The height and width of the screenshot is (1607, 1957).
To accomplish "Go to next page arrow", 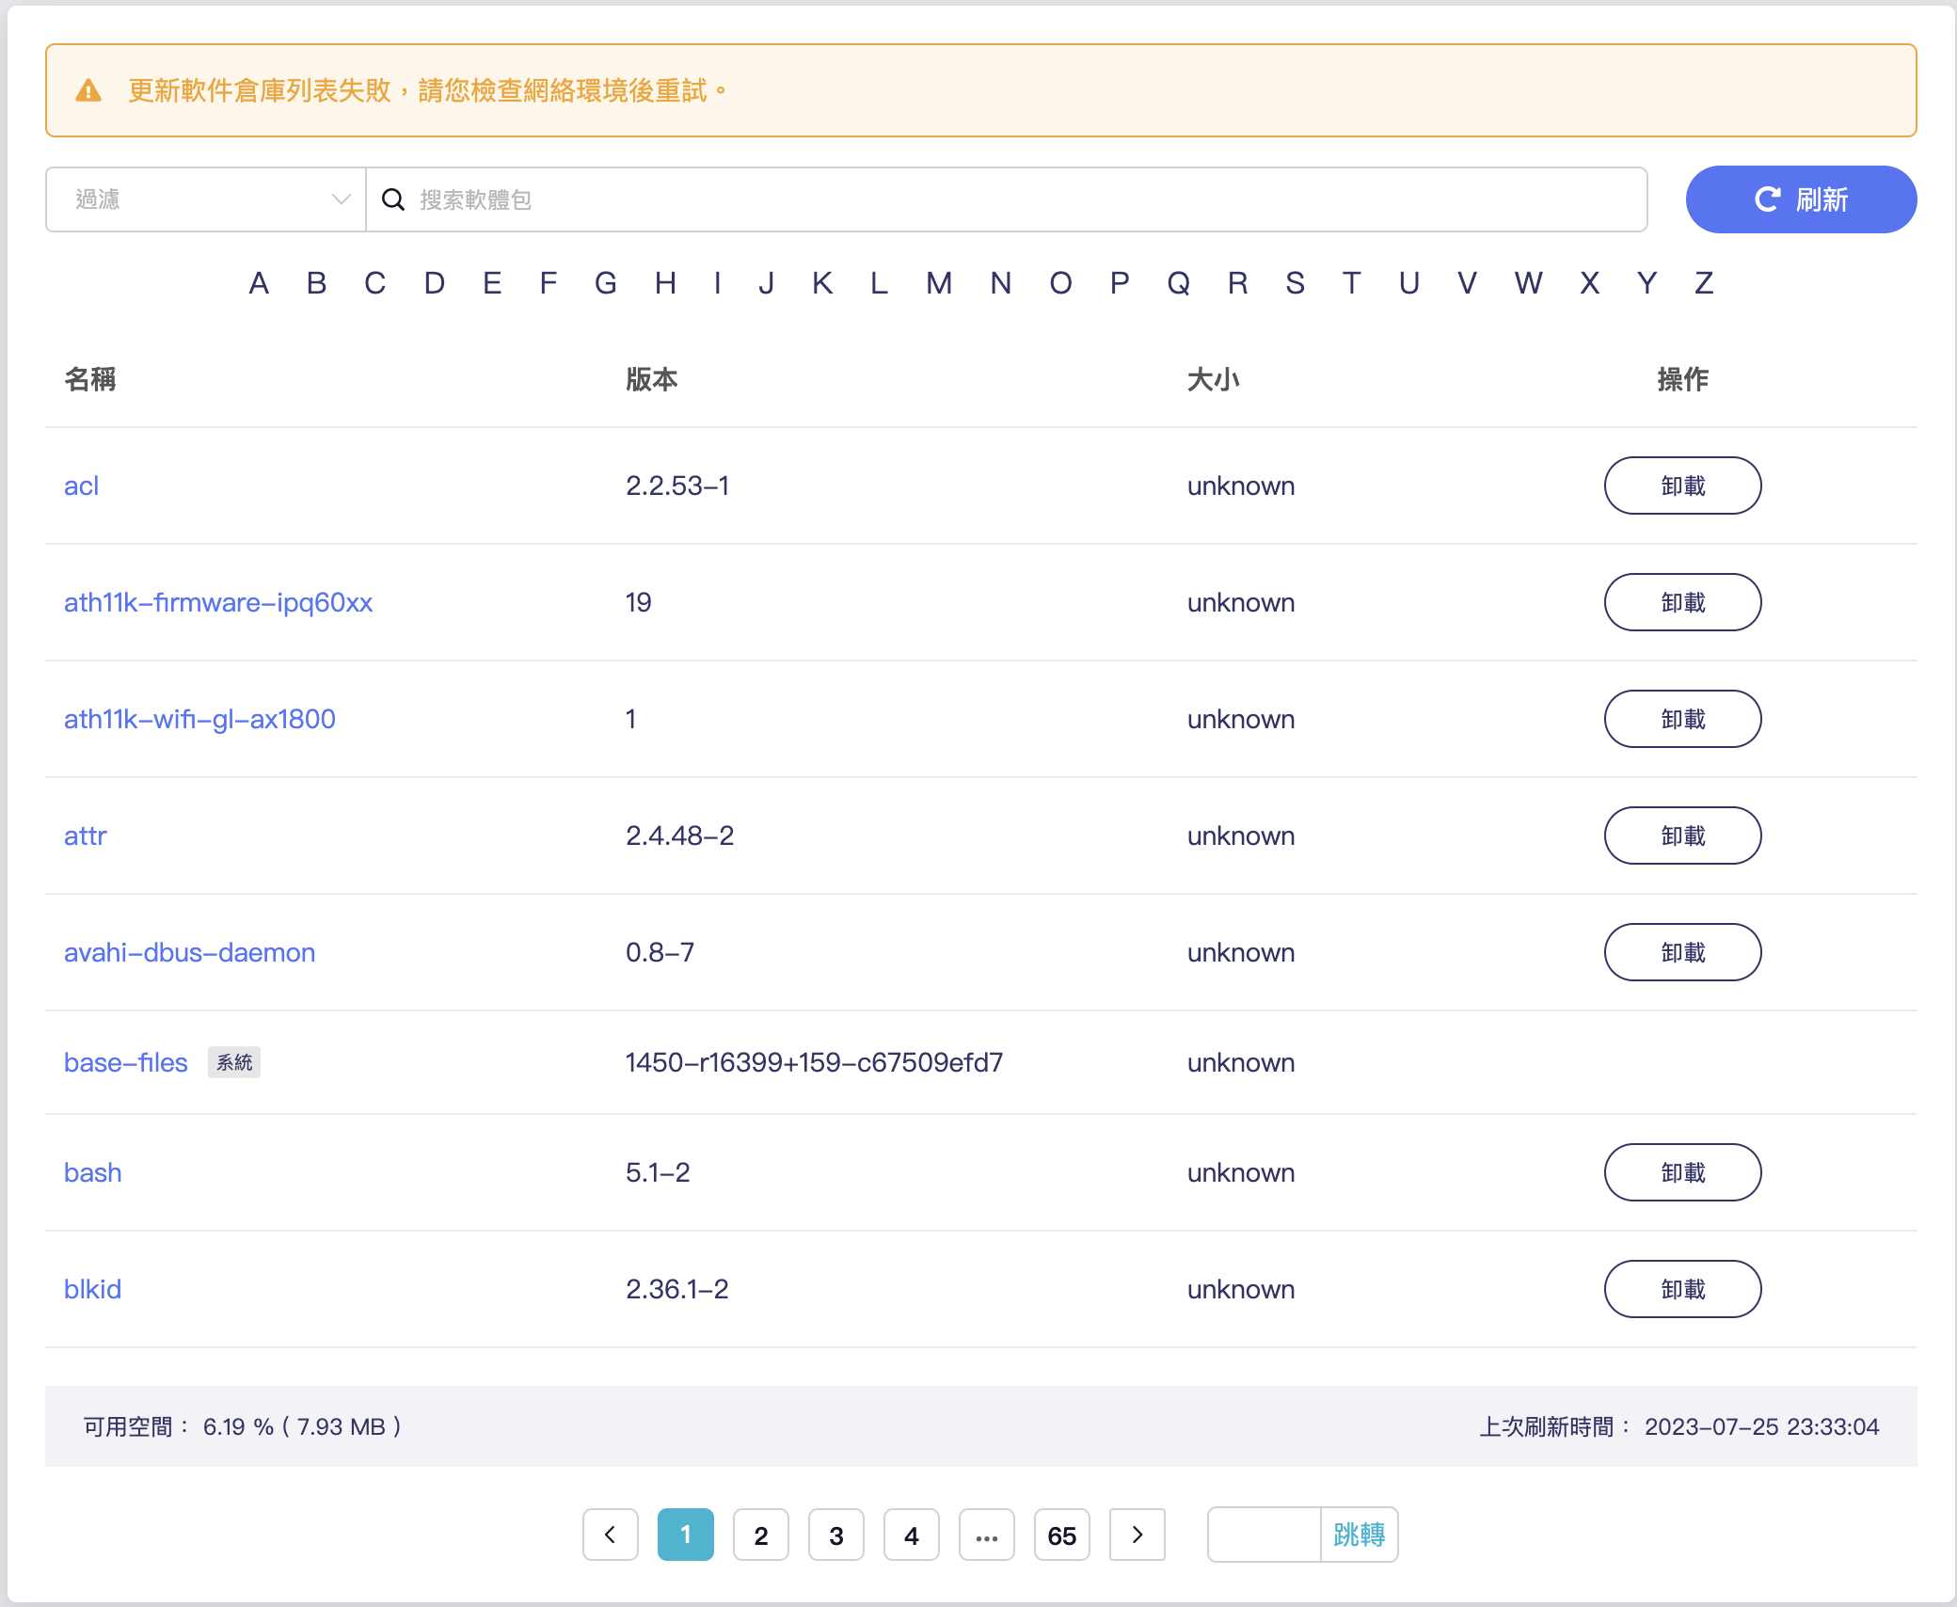I will click(1137, 1535).
